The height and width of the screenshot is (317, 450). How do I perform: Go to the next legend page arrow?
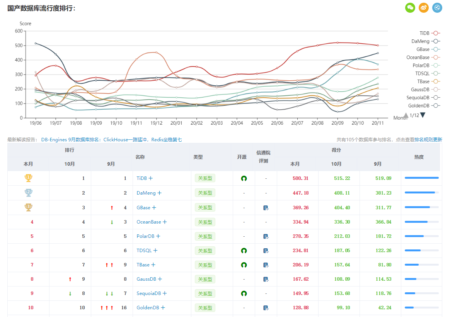pos(423,115)
